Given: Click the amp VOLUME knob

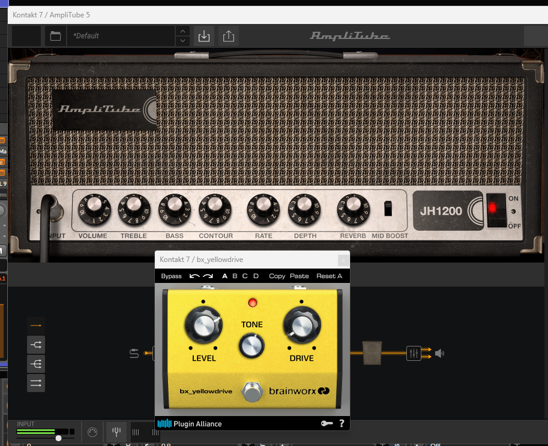Looking at the screenshot, I should point(94,209).
